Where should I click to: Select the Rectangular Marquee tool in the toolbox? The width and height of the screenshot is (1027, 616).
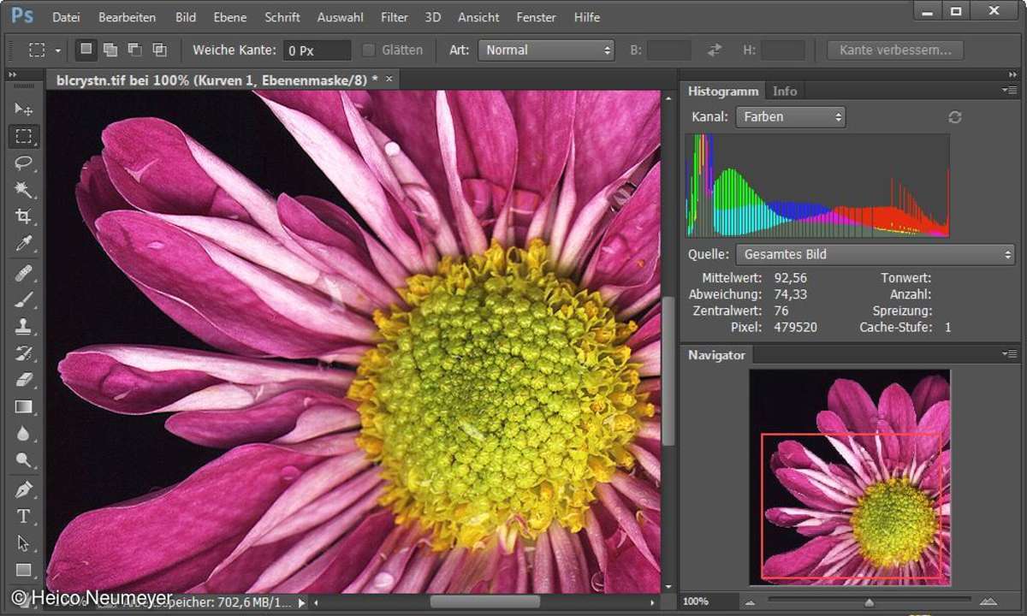click(24, 136)
